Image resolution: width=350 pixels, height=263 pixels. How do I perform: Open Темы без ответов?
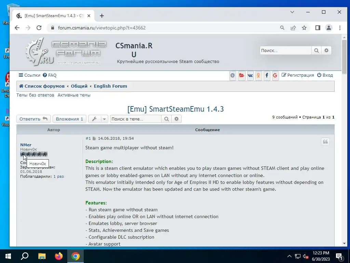(35, 95)
